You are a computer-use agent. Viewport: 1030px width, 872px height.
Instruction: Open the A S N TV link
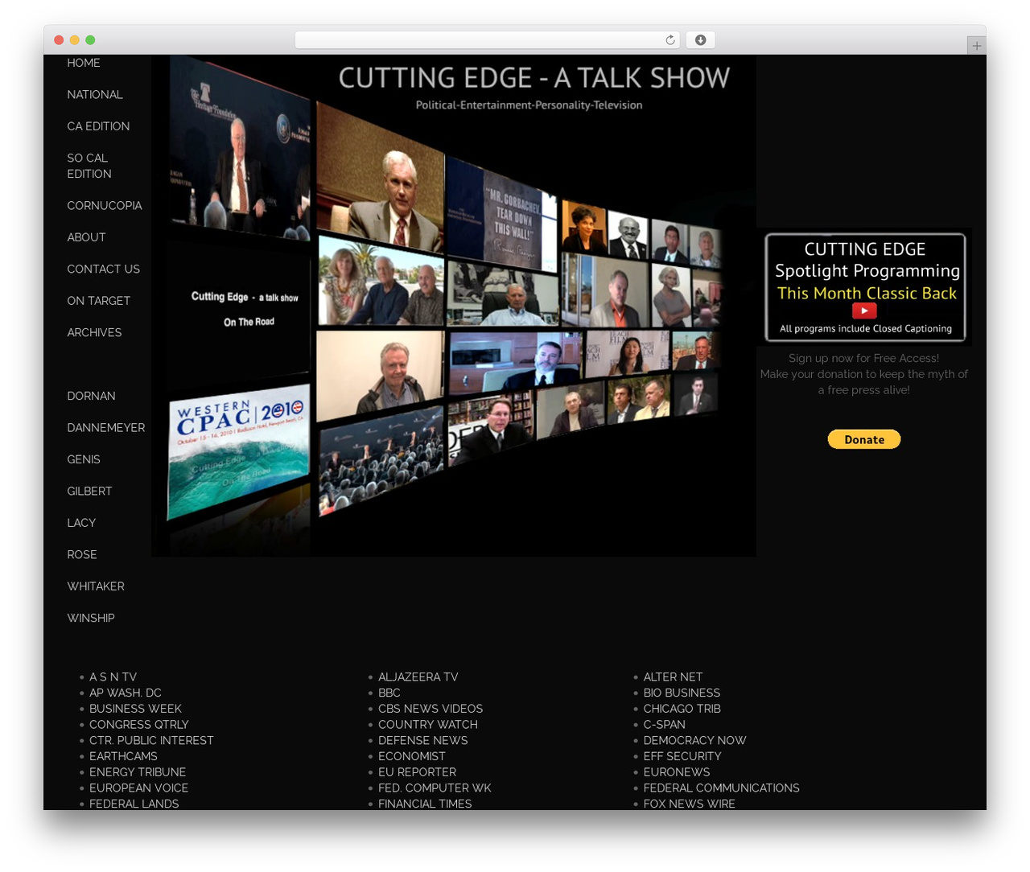point(113,677)
